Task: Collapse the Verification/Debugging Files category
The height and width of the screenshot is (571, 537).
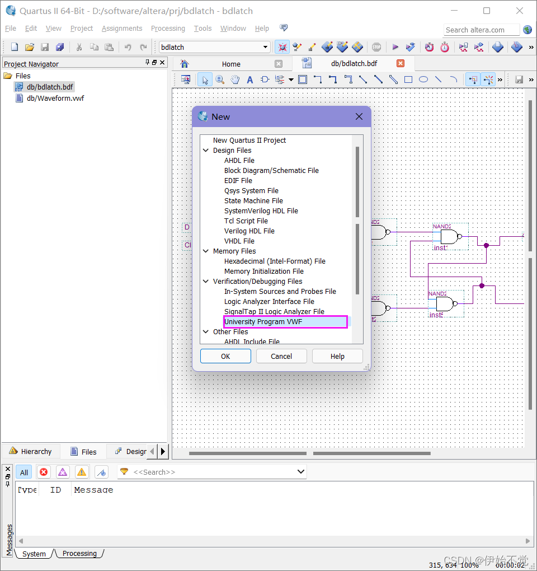Action: pyautogui.click(x=205, y=282)
